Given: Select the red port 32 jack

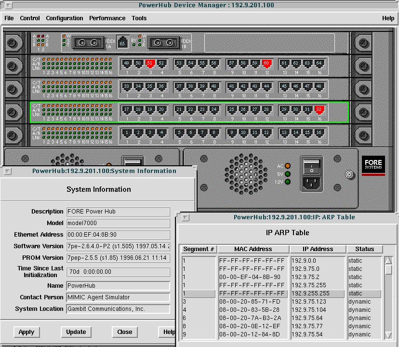Looking at the screenshot, I should click(319, 110).
